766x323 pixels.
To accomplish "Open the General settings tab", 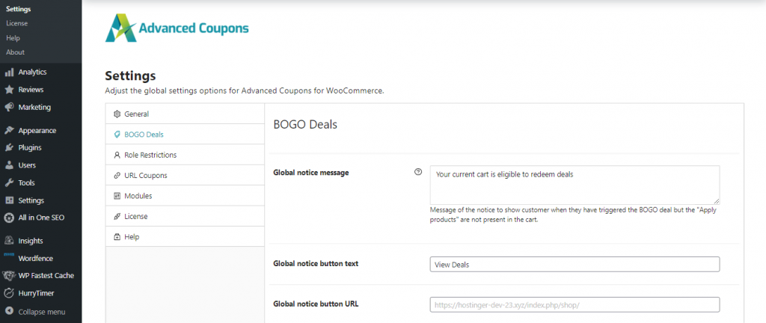I will click(136, 114).
